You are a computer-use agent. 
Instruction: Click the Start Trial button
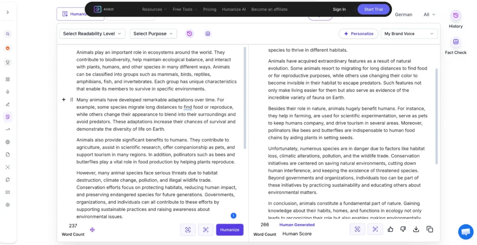[x=373, y=9]
